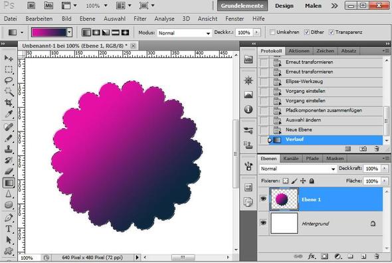Open layer Deckkraft slider arrow
The height and width of the screenshot is (263, 392).
click(385, 169)
